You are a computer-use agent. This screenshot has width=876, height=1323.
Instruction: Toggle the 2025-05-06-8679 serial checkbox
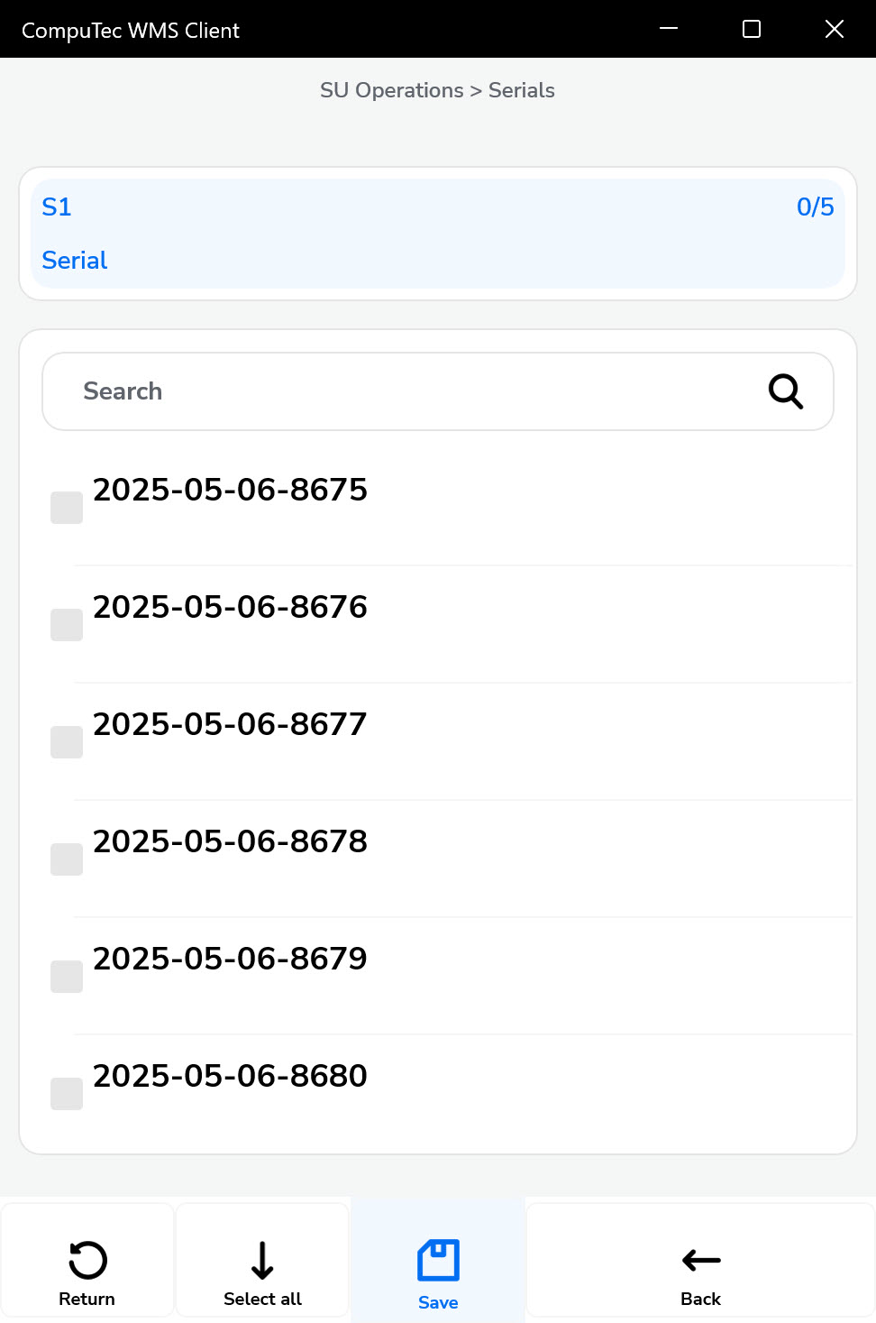pos(67,977)
